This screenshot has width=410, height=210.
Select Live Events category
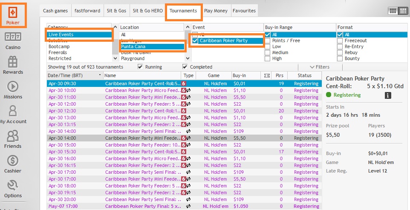(x=80, y=35)
